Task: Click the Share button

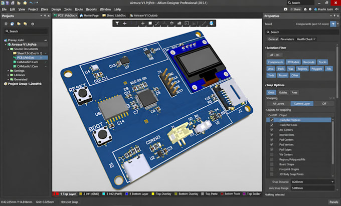Action: [295, 10]
